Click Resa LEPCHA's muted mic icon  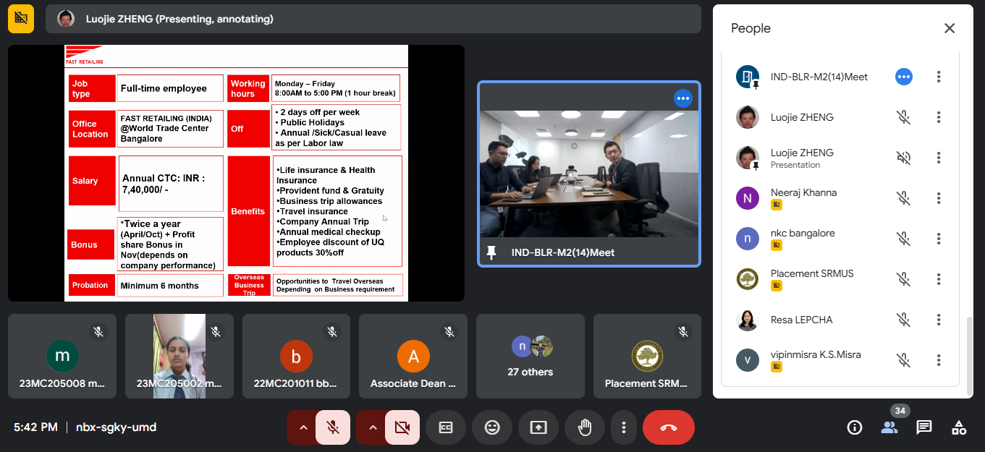pyautogui.click(x=903, y=320)
